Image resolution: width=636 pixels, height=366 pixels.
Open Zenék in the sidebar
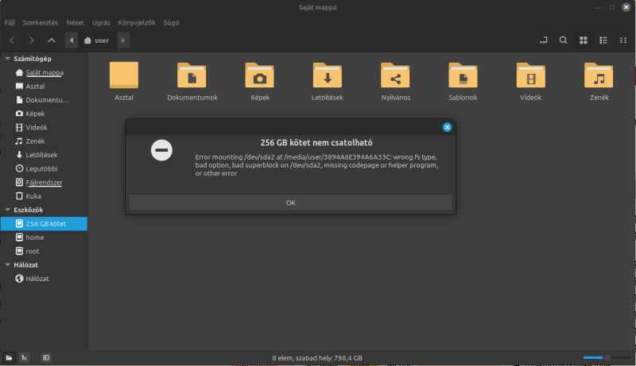[44, 141]
